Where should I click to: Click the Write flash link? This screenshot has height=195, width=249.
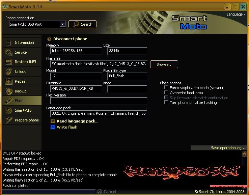[67, 127]
